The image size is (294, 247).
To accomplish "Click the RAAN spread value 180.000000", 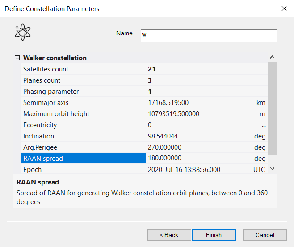I will tap(197, 159).
